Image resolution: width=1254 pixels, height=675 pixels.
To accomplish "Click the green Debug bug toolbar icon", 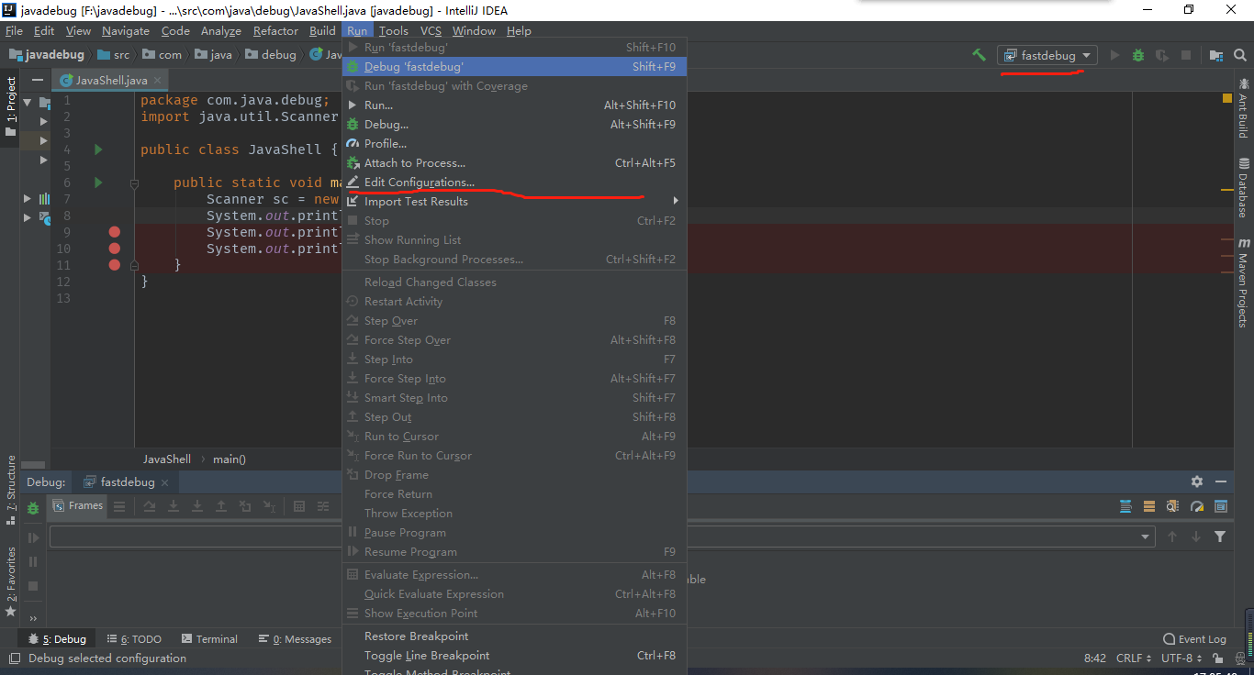I will (x=1138, y=55).
